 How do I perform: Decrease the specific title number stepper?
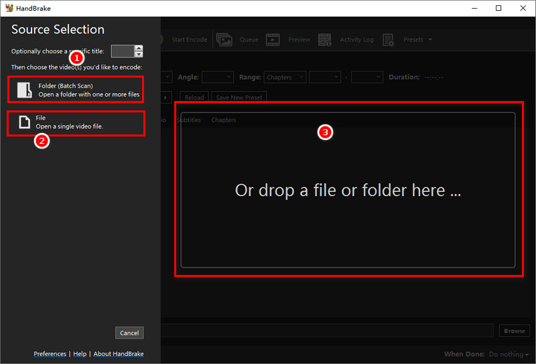[139, 54]
